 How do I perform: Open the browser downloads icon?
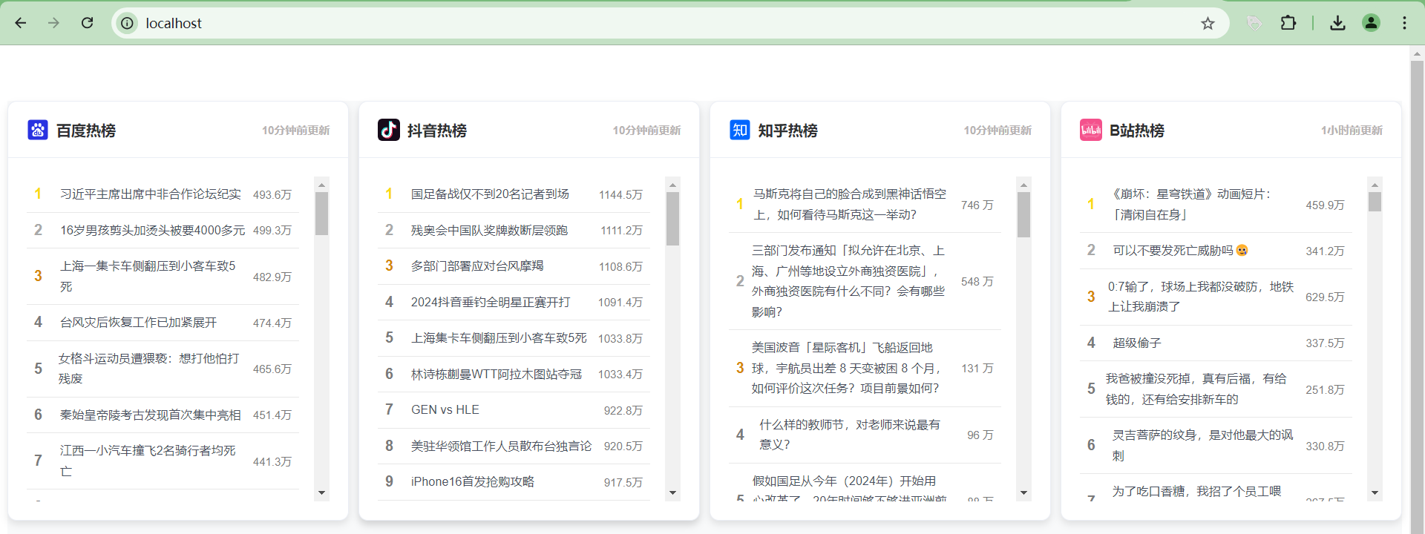[1337, 23]
